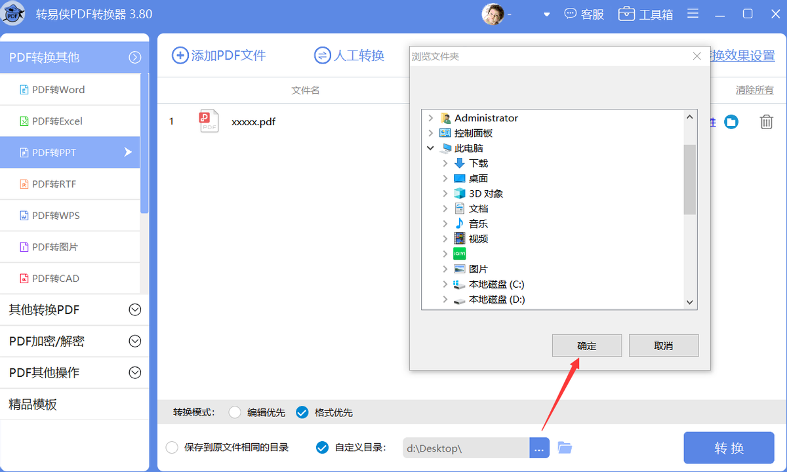Collapse the PDF转换其他 section

(135, 57)
